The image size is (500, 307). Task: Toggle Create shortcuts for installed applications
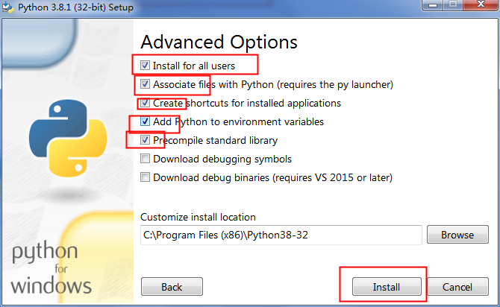tap(145, 103)
